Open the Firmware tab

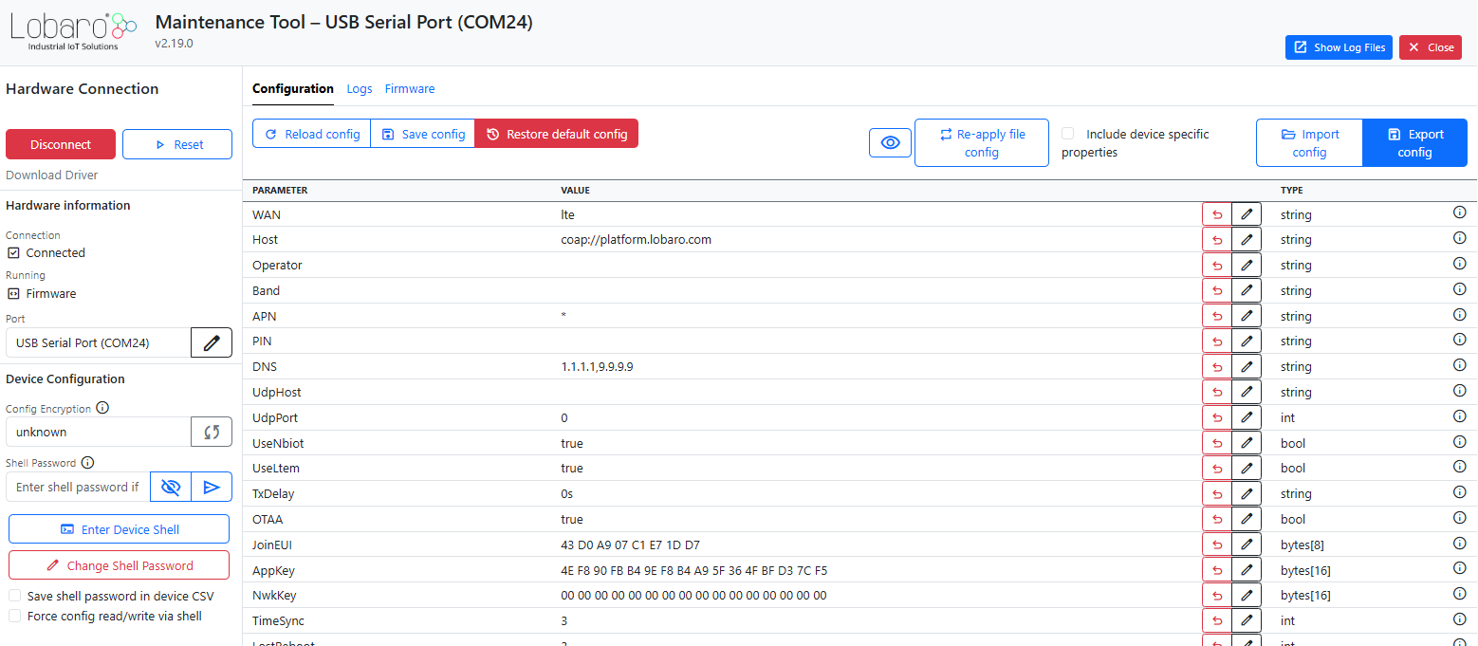410,88
